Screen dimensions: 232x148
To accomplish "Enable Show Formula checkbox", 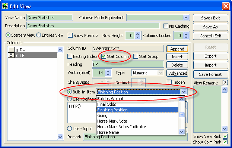I will [x=70, y=36].
